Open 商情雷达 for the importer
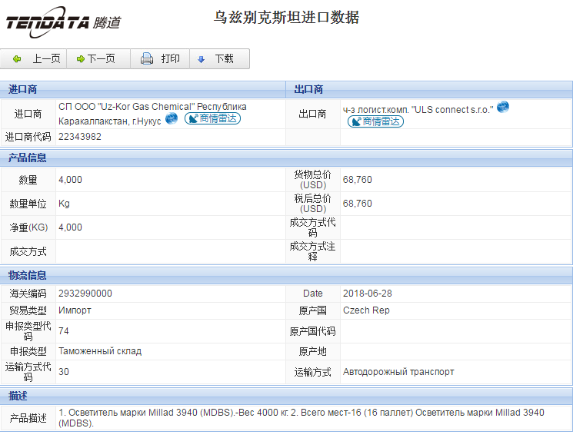The image size is (573, 438). 212,118
